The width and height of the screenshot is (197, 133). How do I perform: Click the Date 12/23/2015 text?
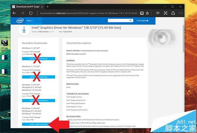[65, 32]
